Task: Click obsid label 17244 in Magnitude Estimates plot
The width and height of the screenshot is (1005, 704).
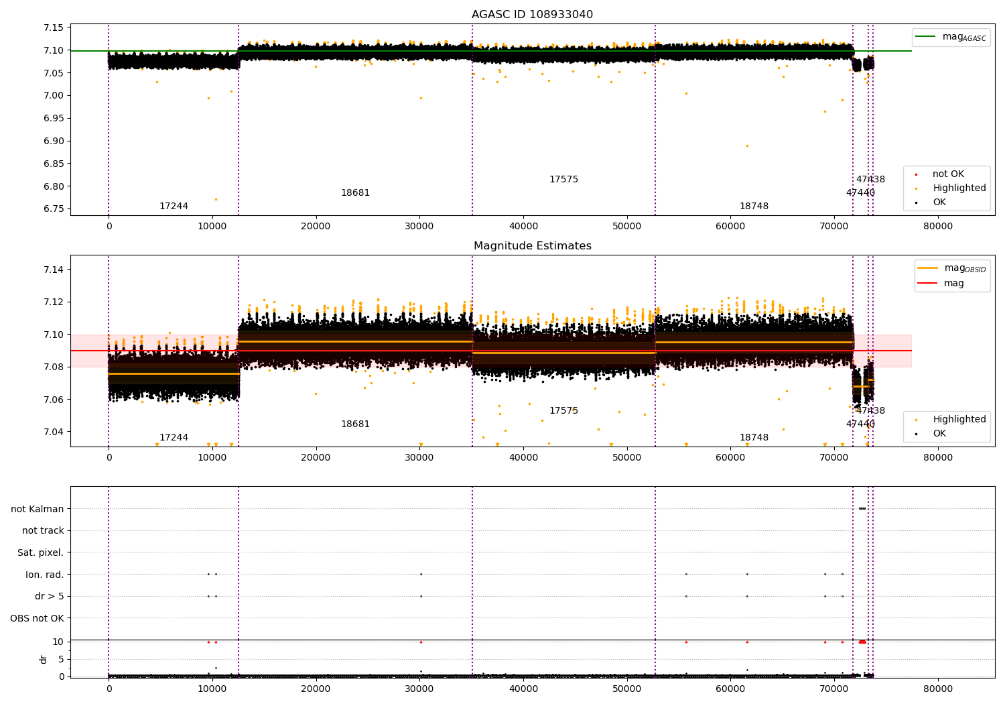Action: [174, 438]
